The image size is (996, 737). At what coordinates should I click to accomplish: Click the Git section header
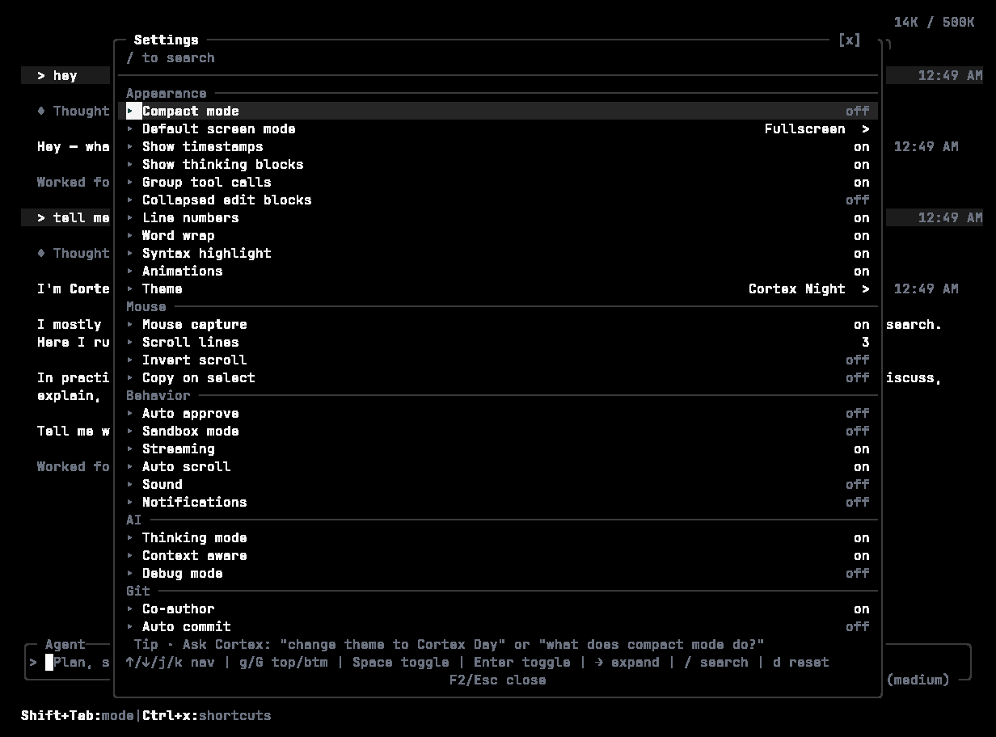pyautogui.click(x=138, y=591)
